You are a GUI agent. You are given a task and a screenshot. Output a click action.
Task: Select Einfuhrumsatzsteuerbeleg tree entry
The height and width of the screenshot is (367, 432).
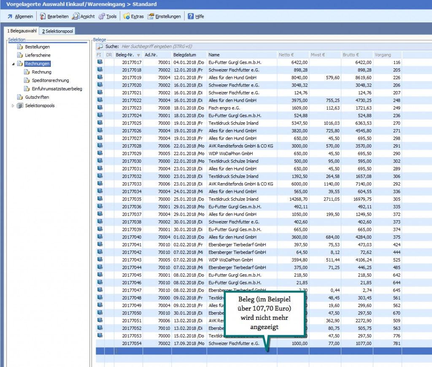pyautogui.click(x=57, y=89)
